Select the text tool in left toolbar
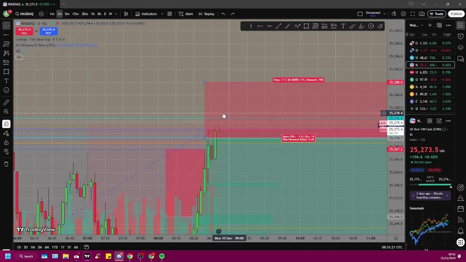The height and width of the screenshot is (262, 466). pyautogui.click(x=6, y=81)
